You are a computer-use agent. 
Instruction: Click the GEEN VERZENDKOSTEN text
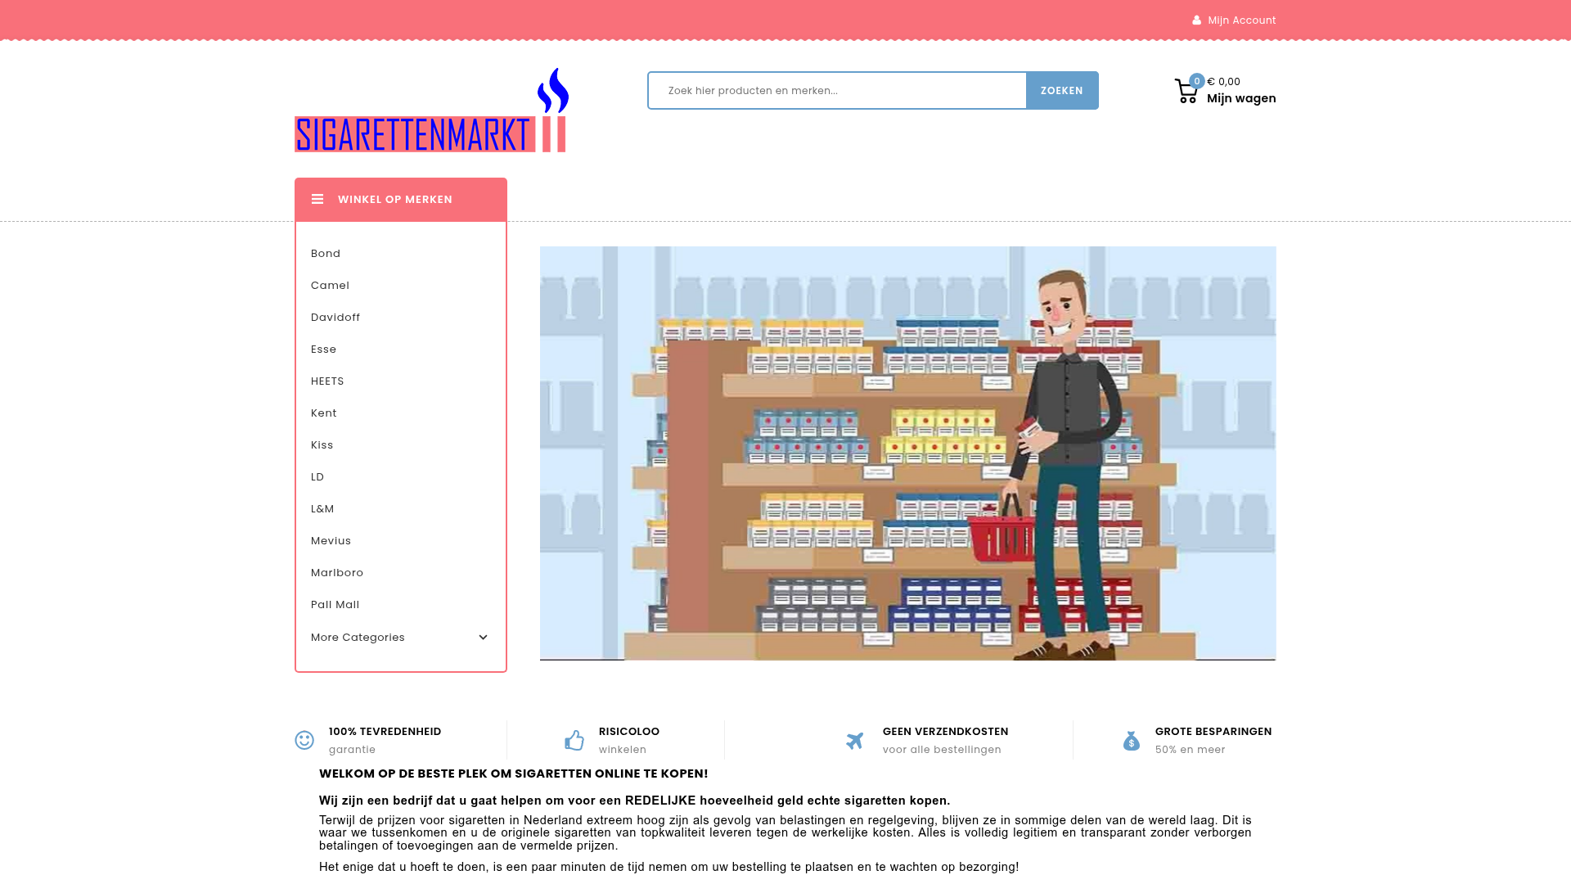click(x=945, y=732)
